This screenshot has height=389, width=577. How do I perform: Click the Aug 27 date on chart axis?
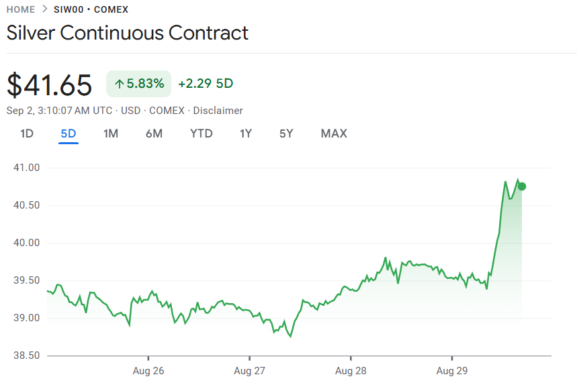(x=249, y=370)
